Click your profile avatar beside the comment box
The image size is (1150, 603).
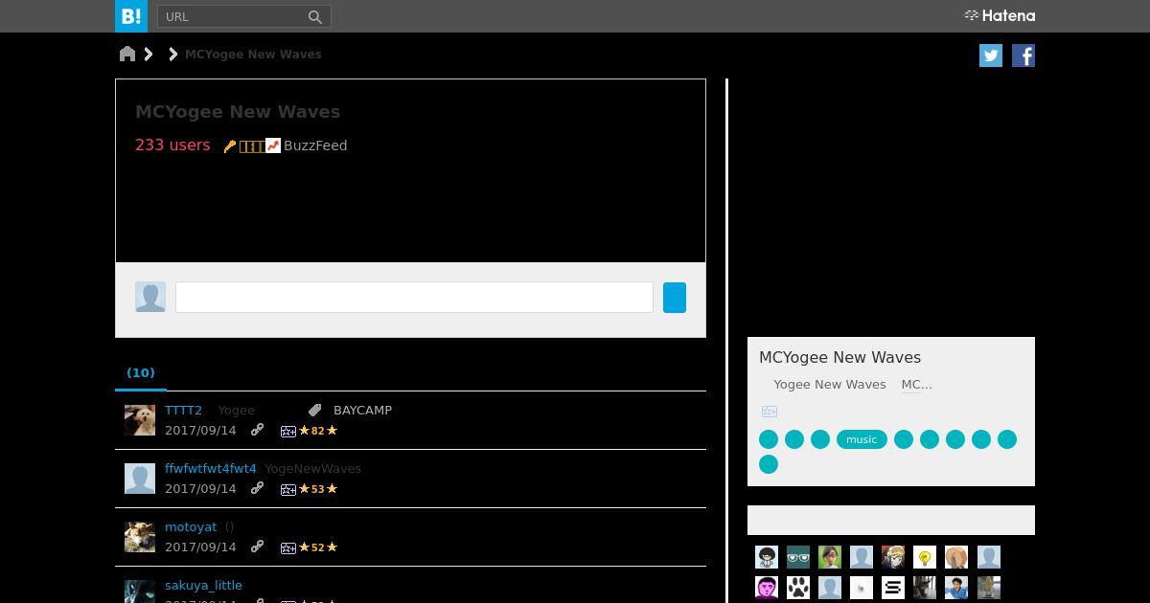point(150,297)
